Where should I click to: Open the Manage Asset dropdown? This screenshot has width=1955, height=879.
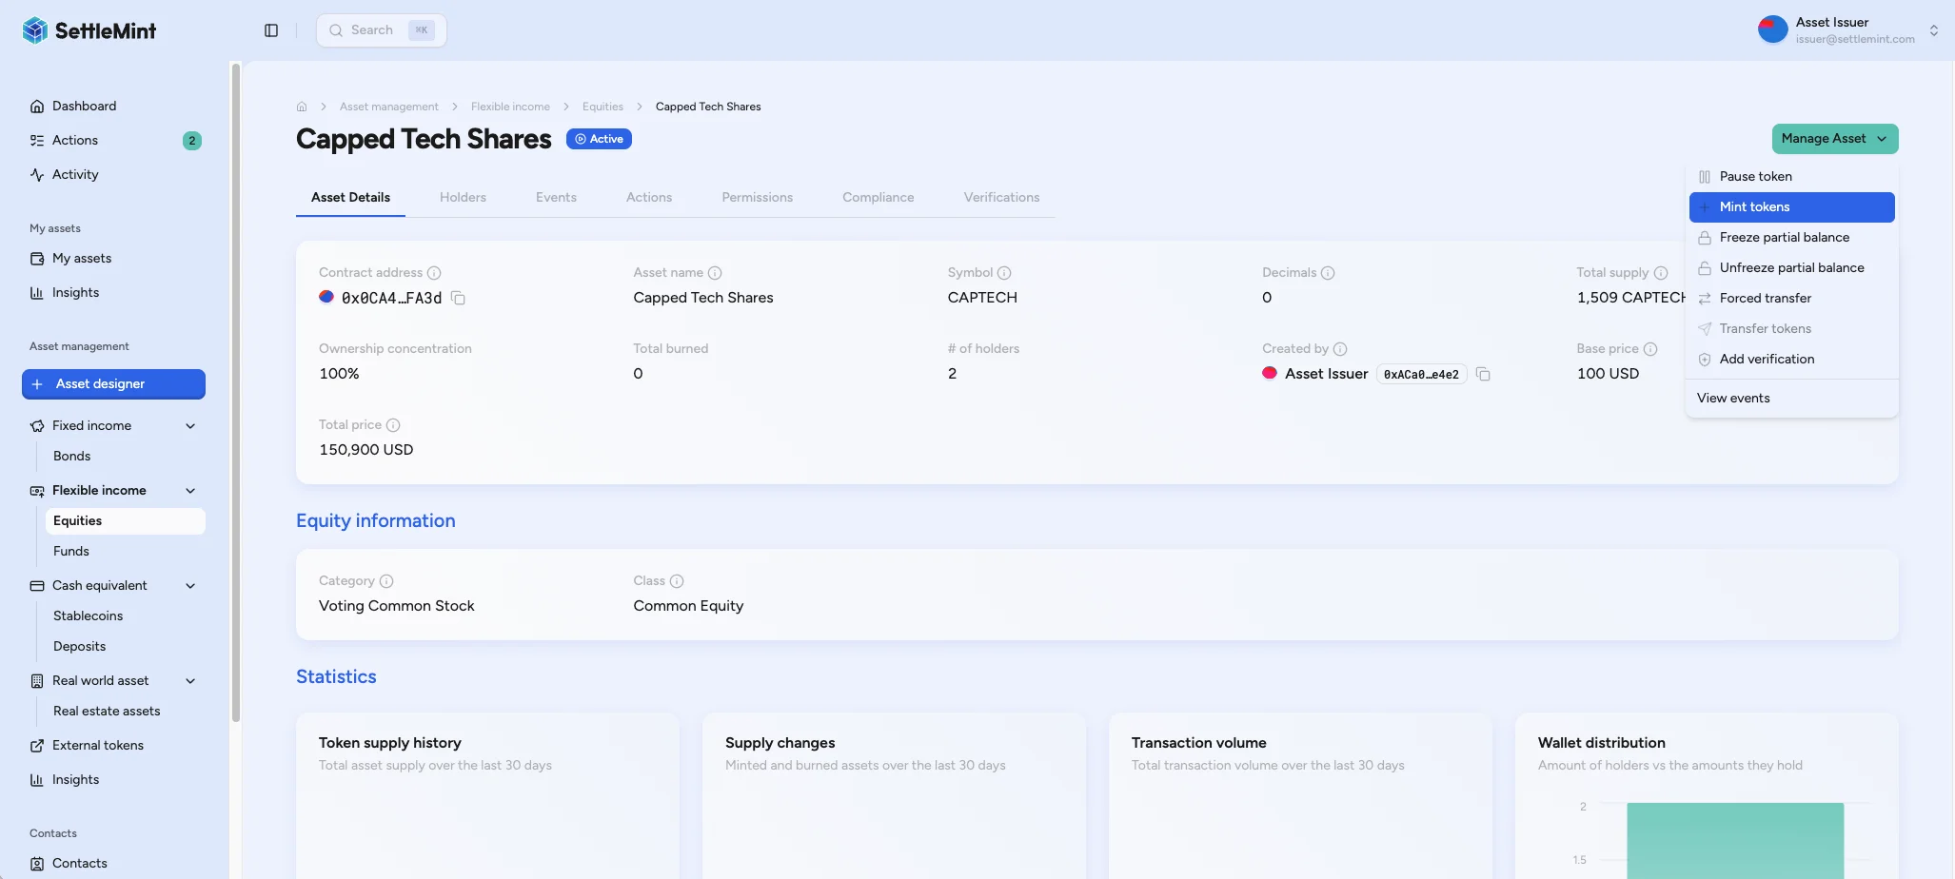1834,139
